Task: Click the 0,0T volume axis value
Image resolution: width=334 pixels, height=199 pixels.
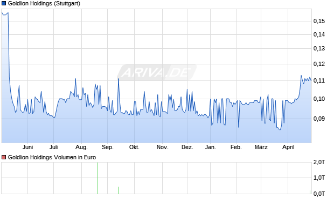Action: coord(319,194)
